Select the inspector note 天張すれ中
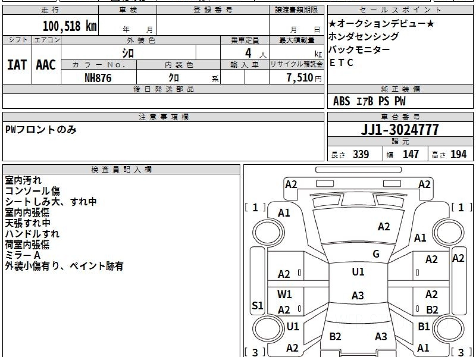 27,223
